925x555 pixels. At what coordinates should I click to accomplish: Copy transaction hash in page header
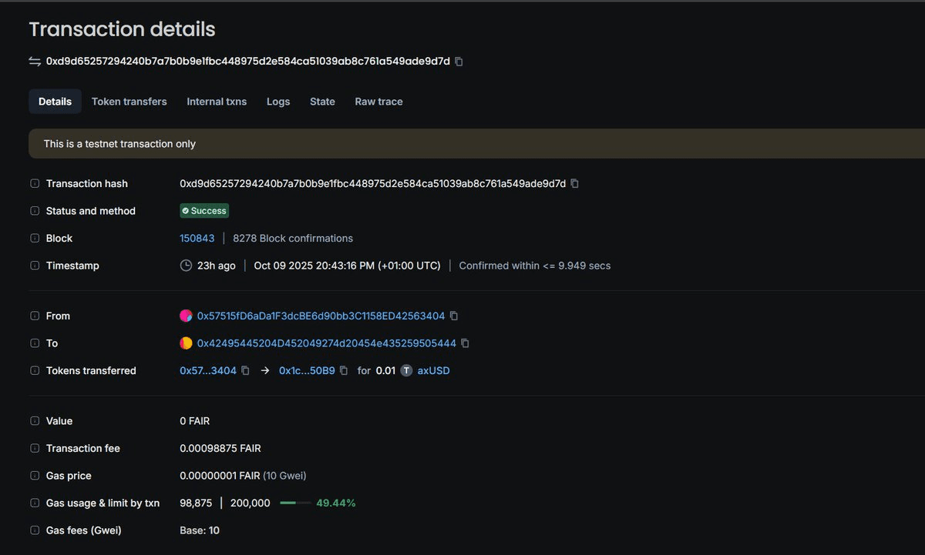click(459, 62)
